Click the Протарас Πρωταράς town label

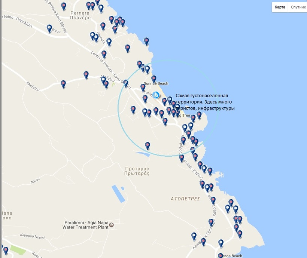(137, 171)
